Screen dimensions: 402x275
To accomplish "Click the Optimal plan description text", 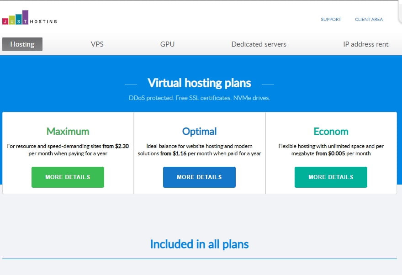I will point(199,150).
